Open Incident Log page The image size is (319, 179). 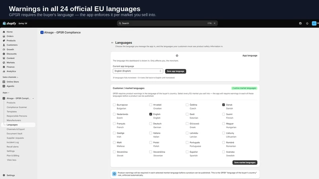pyautogui.click(x=13, y=142)
